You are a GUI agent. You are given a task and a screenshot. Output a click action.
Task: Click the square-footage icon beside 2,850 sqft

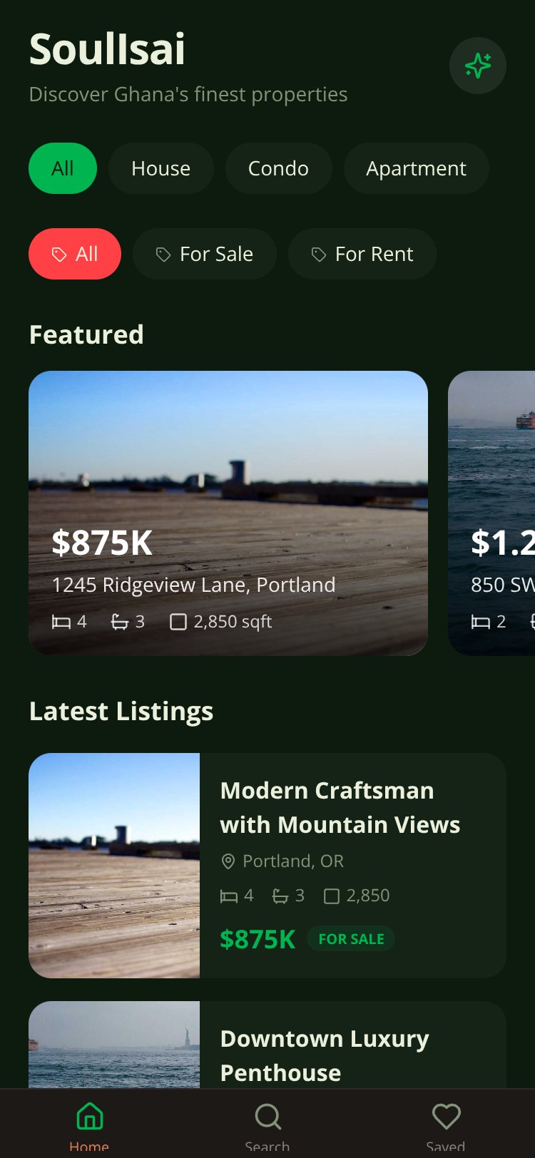pos(178,622)
